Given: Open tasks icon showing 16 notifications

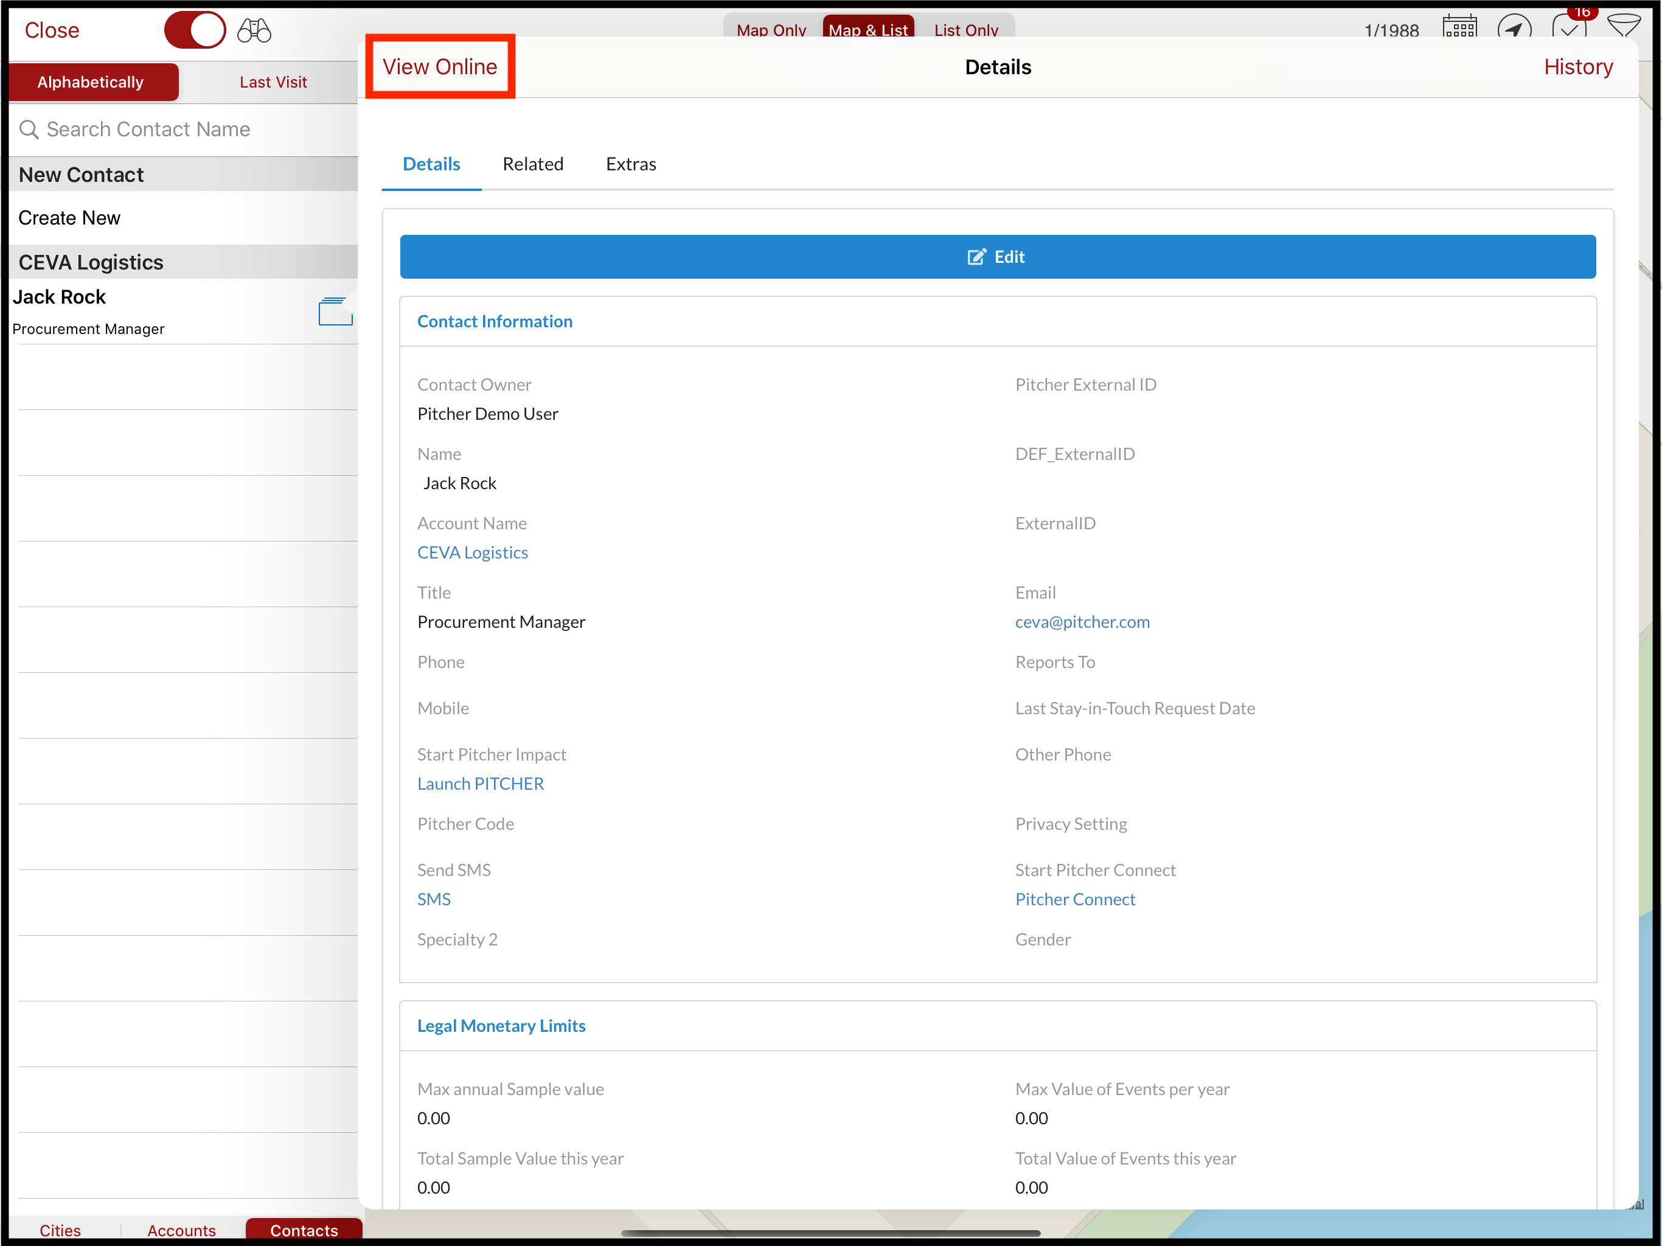Looking at the screenshot, I should point(1570,29).
